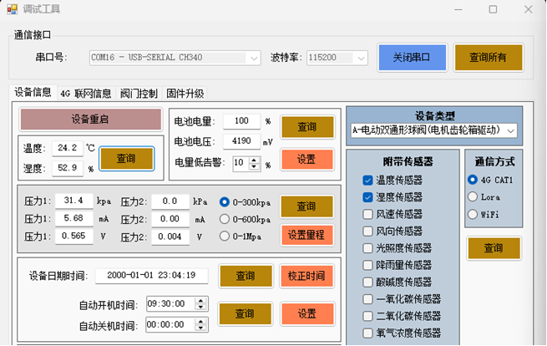Open the 4G 联网信息 tab
Viewport: 547px width, 346px height.
[86, 94]
